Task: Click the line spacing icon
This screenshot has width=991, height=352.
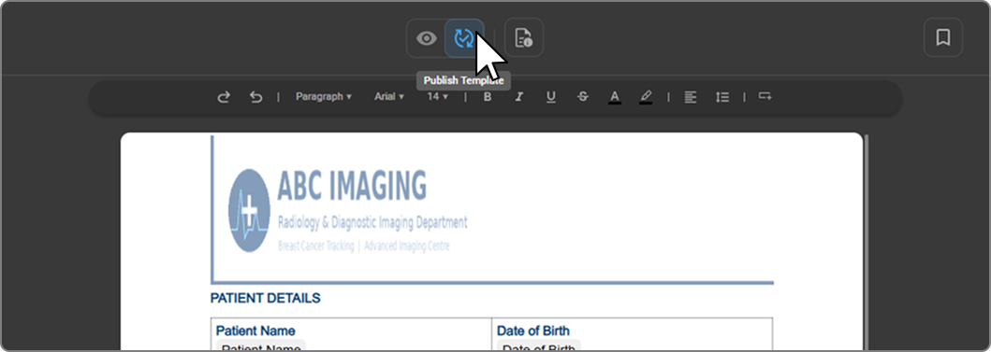Action: [x=722, y=97]
